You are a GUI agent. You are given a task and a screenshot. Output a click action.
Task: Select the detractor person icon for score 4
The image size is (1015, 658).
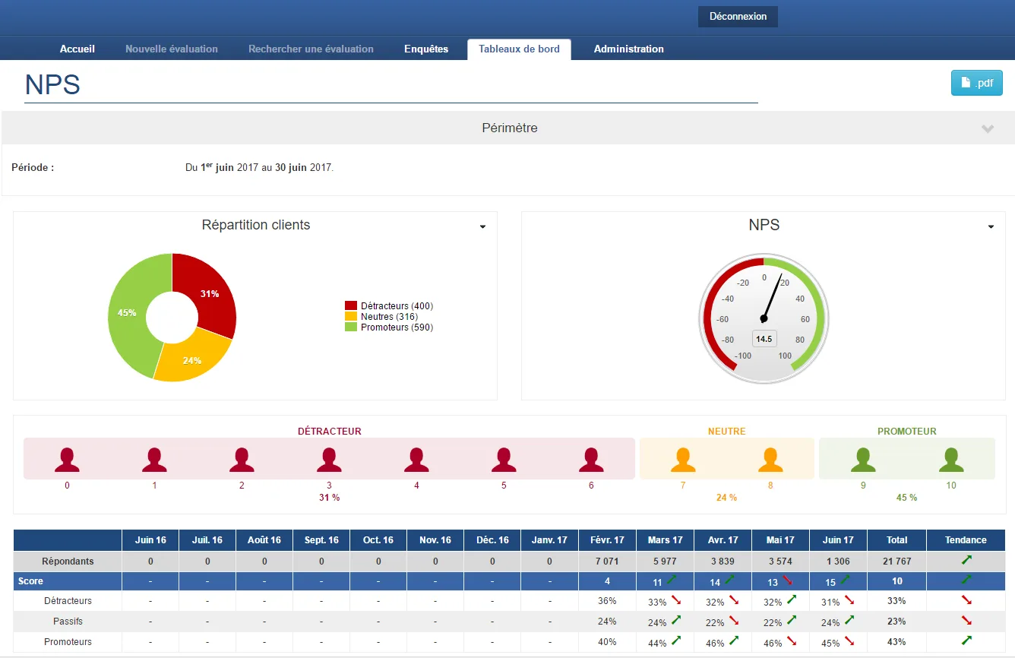point(416,460)
